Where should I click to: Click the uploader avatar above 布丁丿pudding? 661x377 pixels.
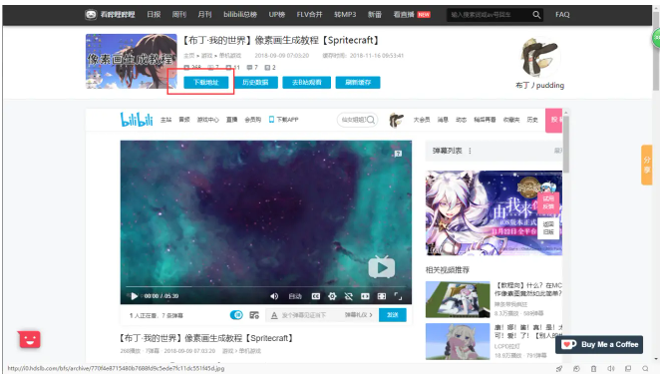point(539,57)
